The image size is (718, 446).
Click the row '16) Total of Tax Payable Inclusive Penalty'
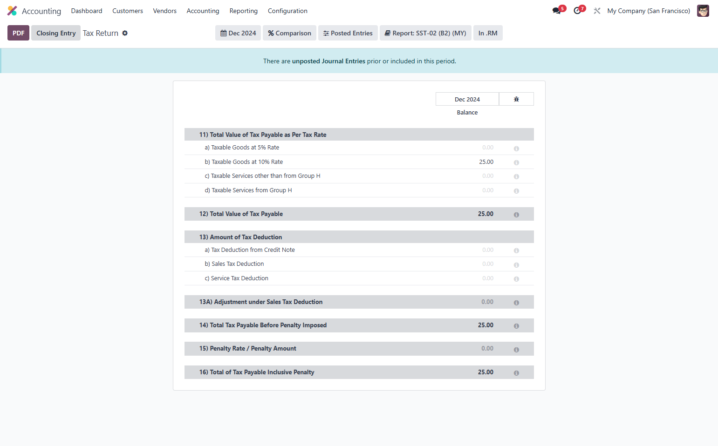click(x=359, y=372)
